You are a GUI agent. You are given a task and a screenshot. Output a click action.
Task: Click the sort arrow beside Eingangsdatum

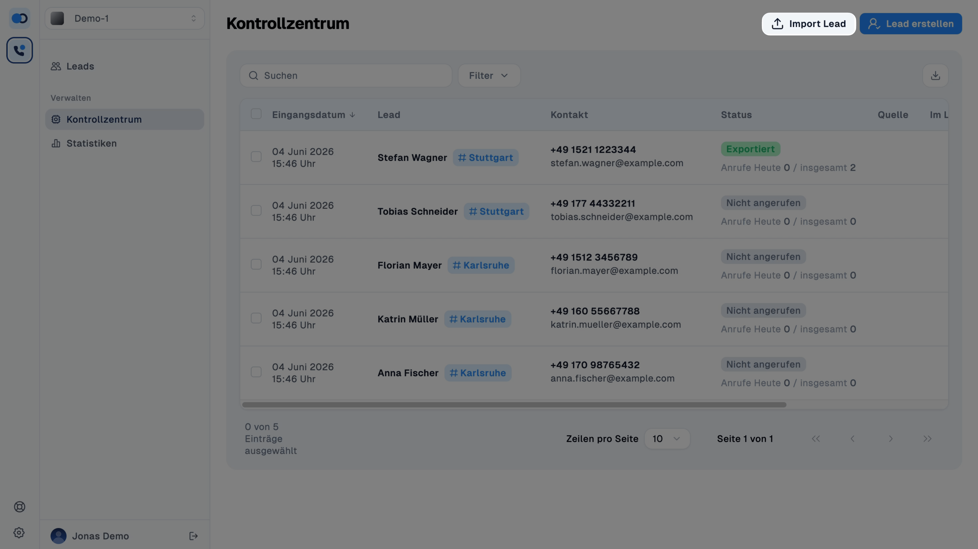pyautogui.click(x=352, y=115)
